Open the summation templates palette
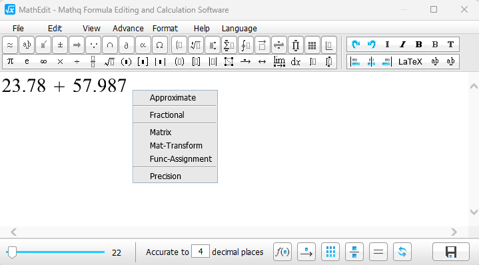479x265 pixels. click(229, 45)
